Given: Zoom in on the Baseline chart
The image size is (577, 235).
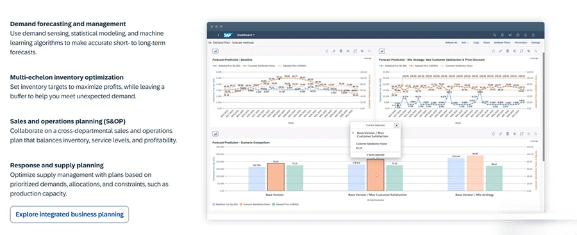Looking at the screenshot, I should point(362,51).
